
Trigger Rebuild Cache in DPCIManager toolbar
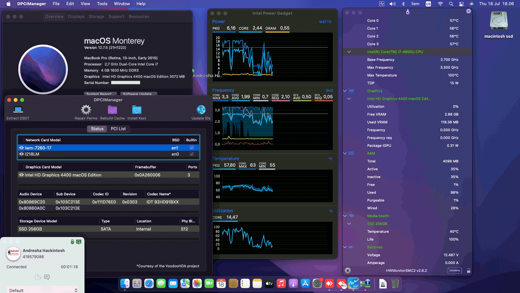click(112, 111)
